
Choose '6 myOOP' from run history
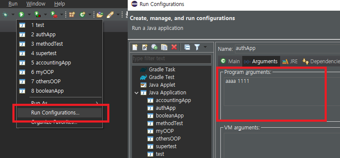[59, 72]
